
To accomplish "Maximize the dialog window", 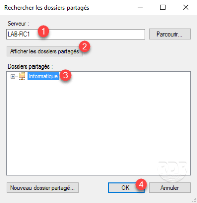I will pyautogui.click(x=162, y=7).
